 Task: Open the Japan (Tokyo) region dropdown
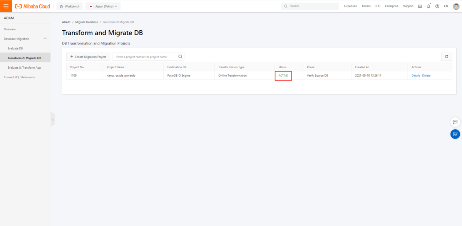pos(103,6)
